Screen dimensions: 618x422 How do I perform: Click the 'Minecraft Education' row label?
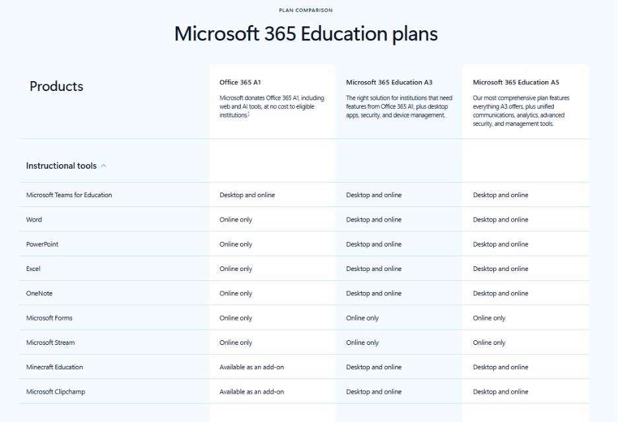coord(54,367)
